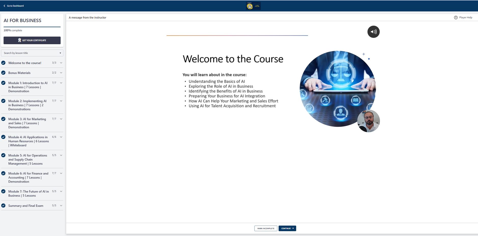Expand Module 7 using its chevron

(61, 191)
